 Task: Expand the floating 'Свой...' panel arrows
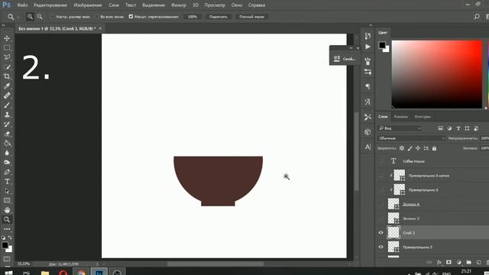pos(351,48)
